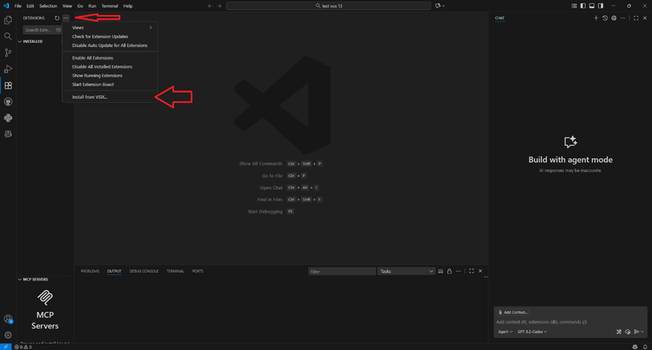Screen dimensions: 652x350
Task: Click the Add Context button
Action: pos(512,312)
